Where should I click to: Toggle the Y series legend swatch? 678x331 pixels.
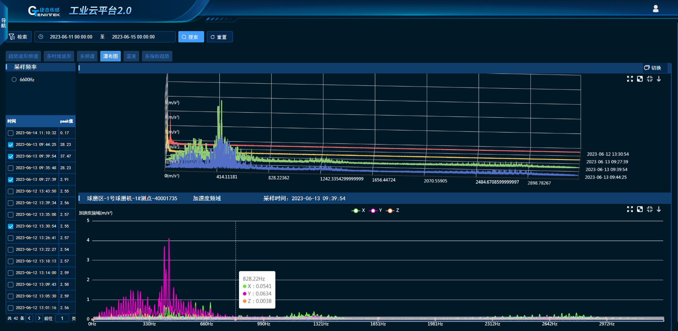tap(373, 211)
